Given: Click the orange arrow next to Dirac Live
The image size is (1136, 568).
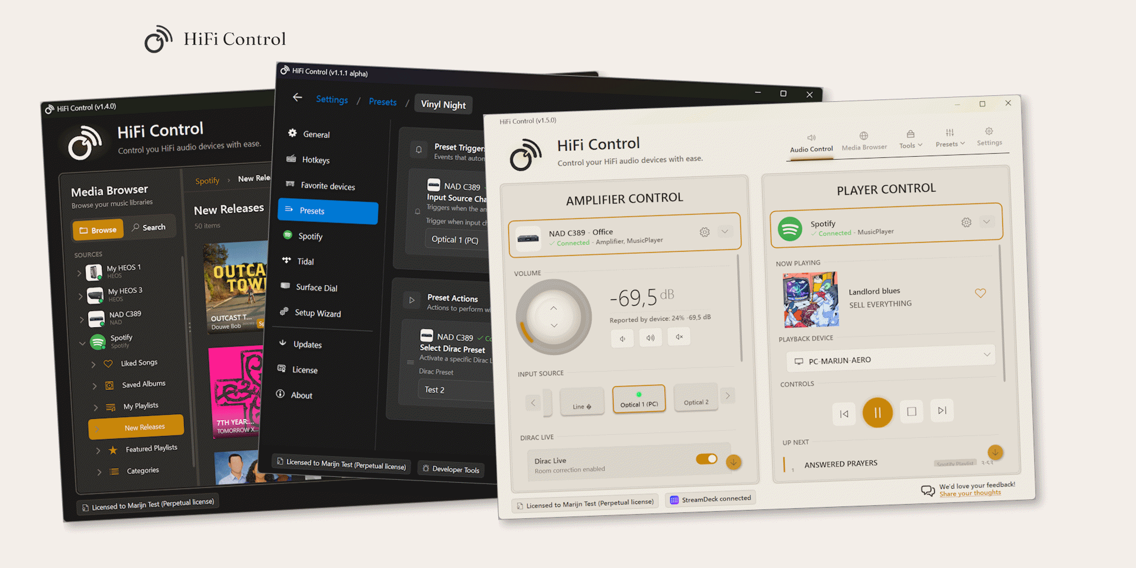Looking at the screenshot, I should [734, 462].
